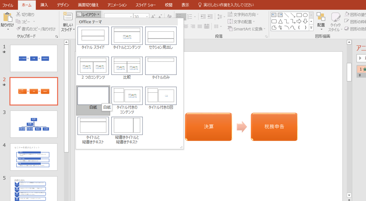Choose the isosceles triangle shape

click(280, 21)
